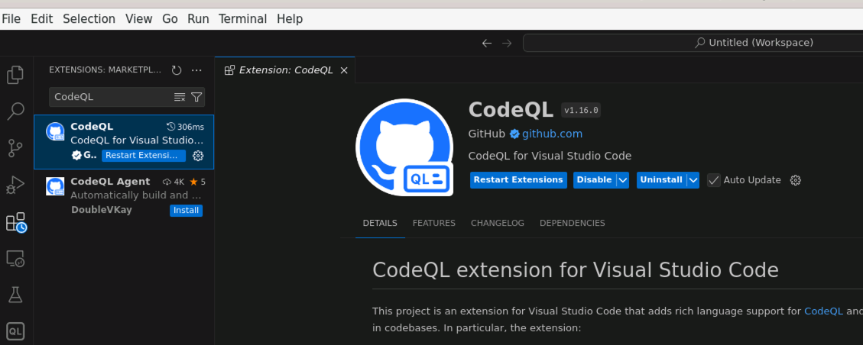
Task: Click the CodeQL Agent star rating
Action: [197, 182]
